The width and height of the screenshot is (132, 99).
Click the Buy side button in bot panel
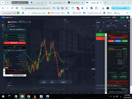(20, 50)
